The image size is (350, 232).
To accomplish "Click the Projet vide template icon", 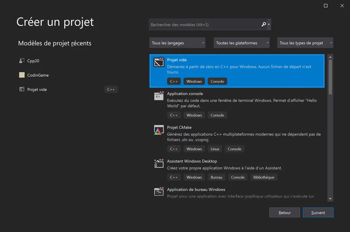I will click(x=159, y=62).
